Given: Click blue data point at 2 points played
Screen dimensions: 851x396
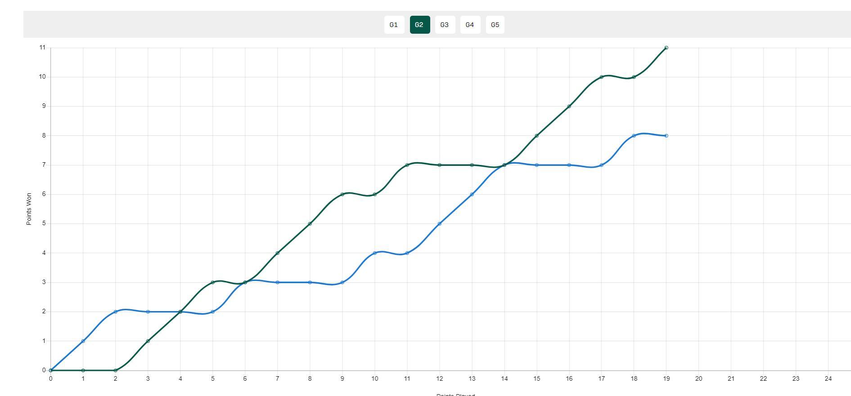Looking at the screenshot, I should [115, 311].
